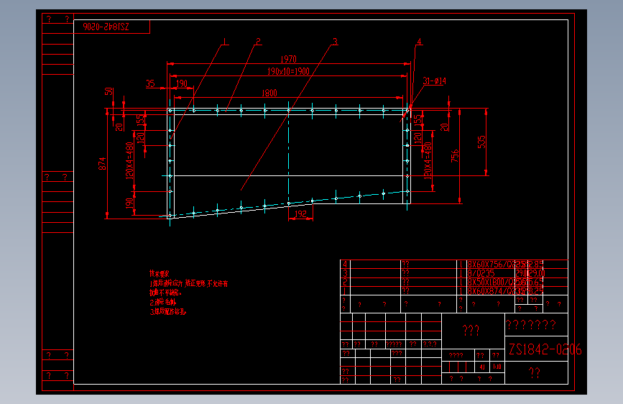
Task: Click the 535 vertical dimension text
Action: 481,142
